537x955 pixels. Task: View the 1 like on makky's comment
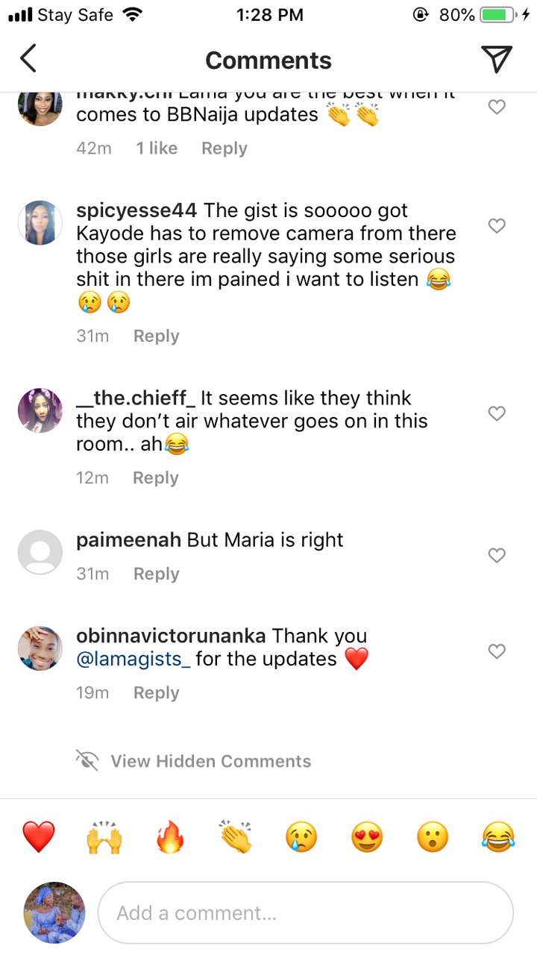point(157,148)
